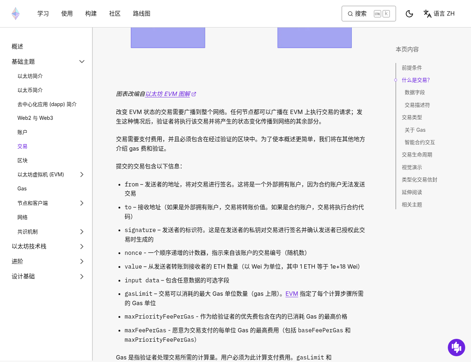This screenshot has height=362, width=471.
Task: Open the 构建 top menu
Action: 91,14
